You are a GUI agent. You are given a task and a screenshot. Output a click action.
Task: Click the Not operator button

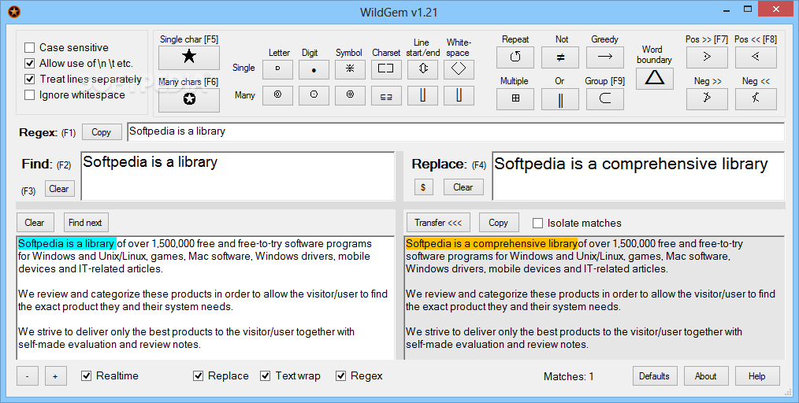(x=560, y=57)
